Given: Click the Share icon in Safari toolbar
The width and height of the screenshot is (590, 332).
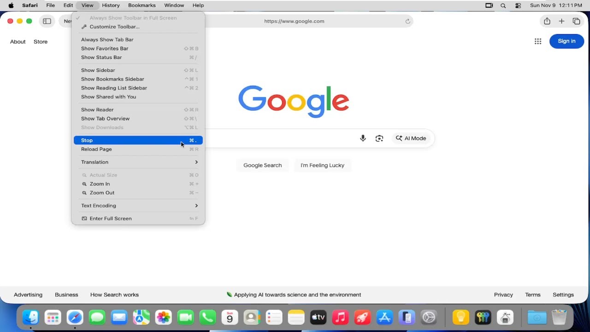Looking at the screenshot, I should coord(547,21).
